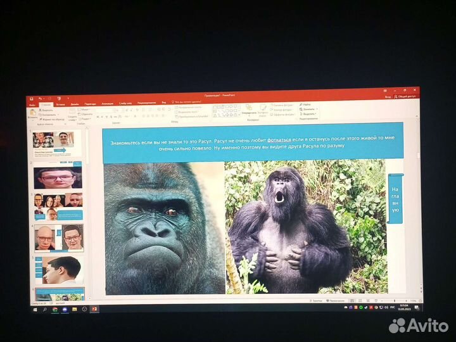Select first slide thumbnail with two portraits
Image resolution: width=456 pixels, height=342 pixels.
(x=57, y=144)
